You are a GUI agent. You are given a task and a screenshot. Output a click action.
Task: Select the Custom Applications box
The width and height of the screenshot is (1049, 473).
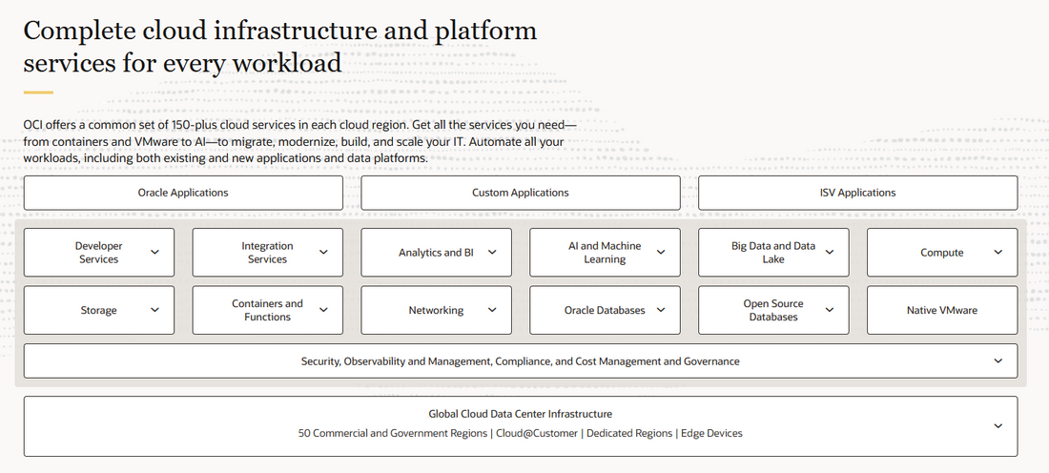(521, 193)
